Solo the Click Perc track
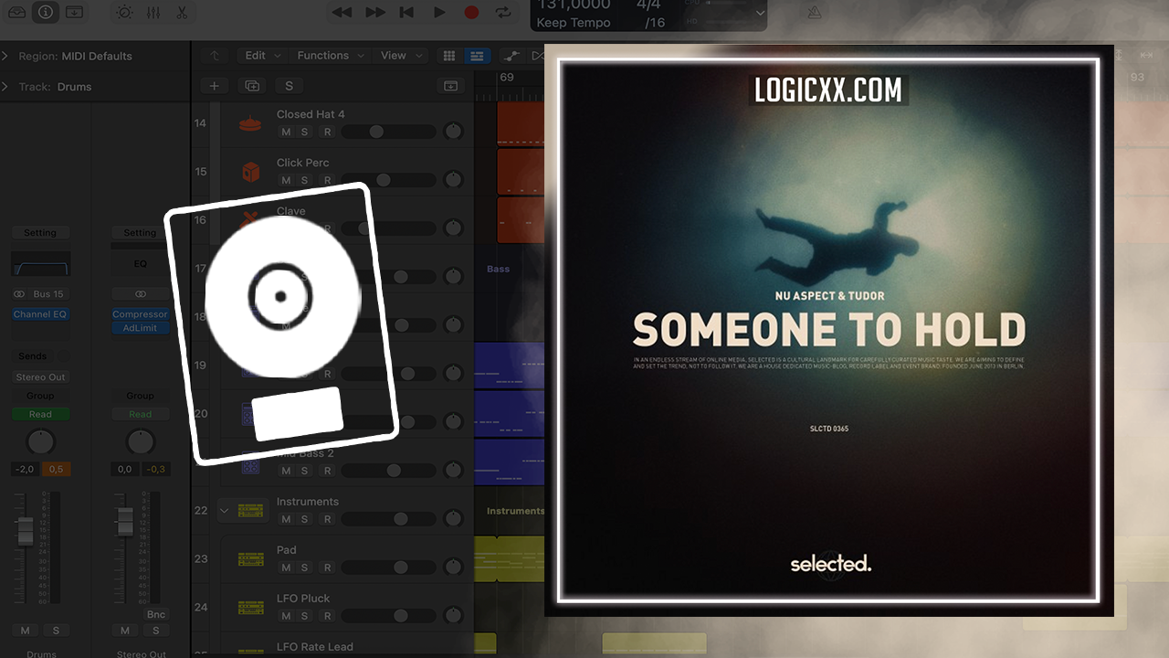Viewport: 1169px width, 658px height. coord(305,180)
